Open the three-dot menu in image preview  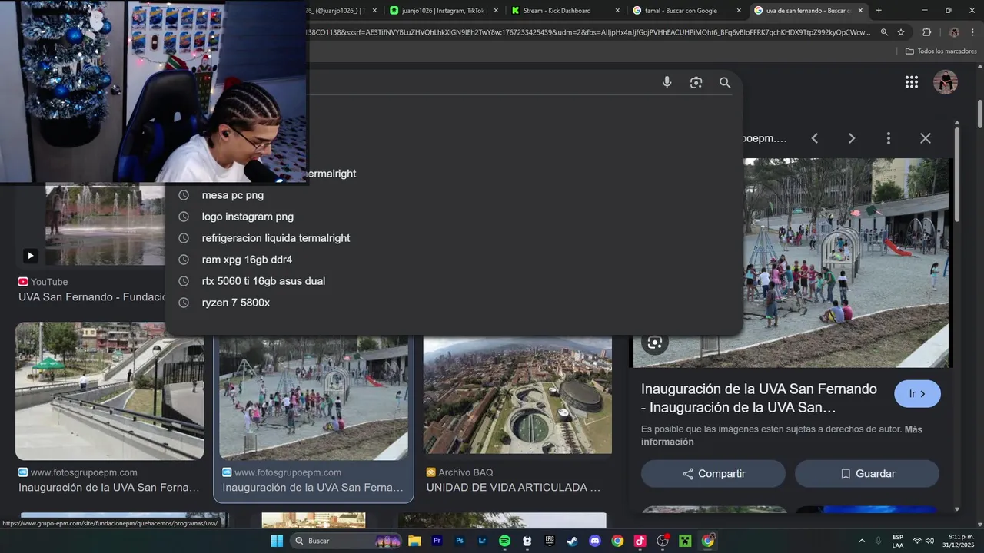pyautogui.click(x=889, y=138)
